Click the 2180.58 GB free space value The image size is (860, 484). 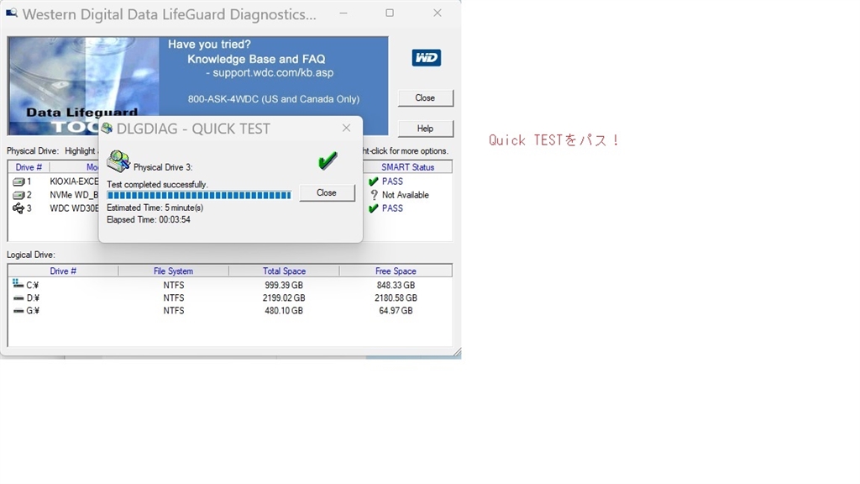396,298
